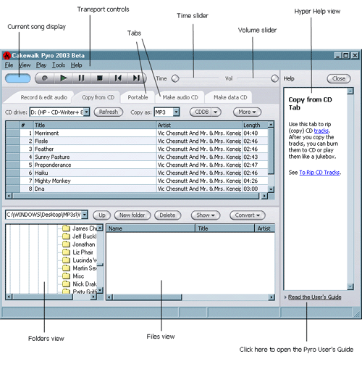Sort track list by Title column

(x=95, y=125)
